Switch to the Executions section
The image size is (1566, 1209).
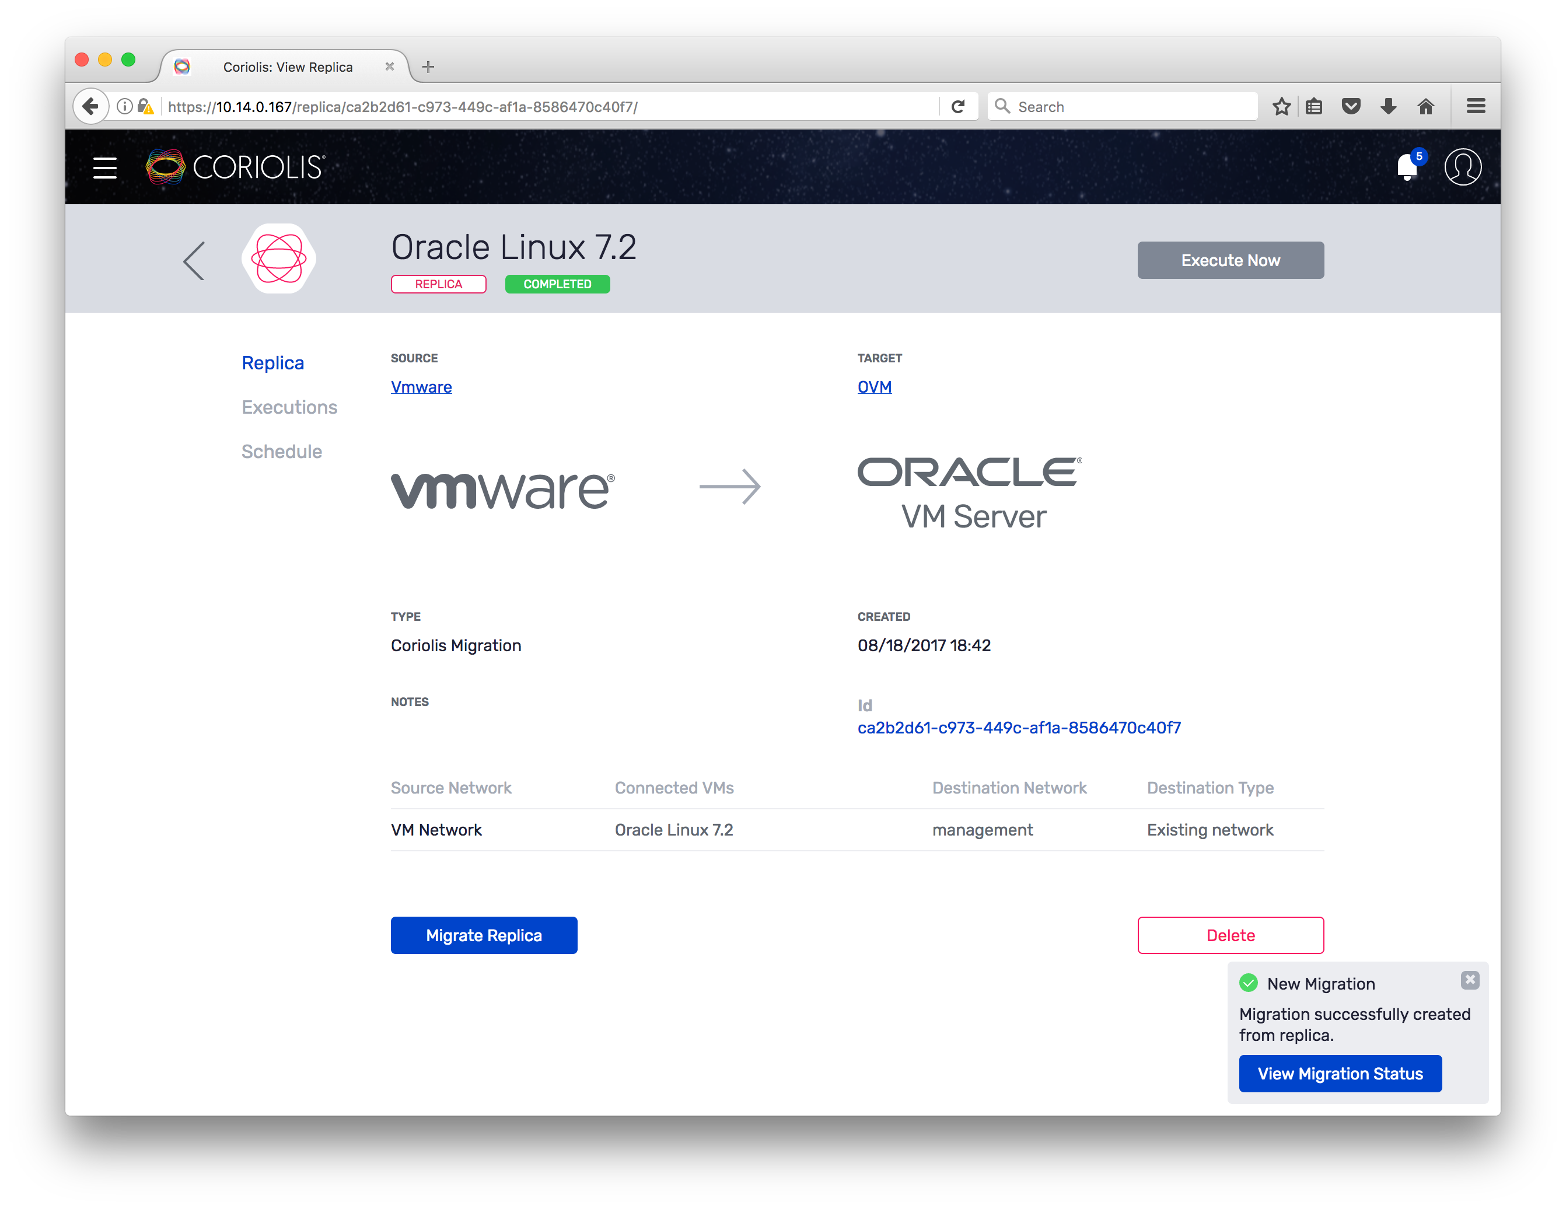289,407
